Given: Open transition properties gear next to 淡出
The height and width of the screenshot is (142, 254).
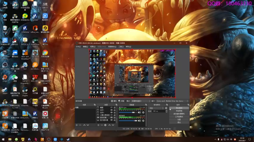Looking at the screenshot, I should pos(166,108).
